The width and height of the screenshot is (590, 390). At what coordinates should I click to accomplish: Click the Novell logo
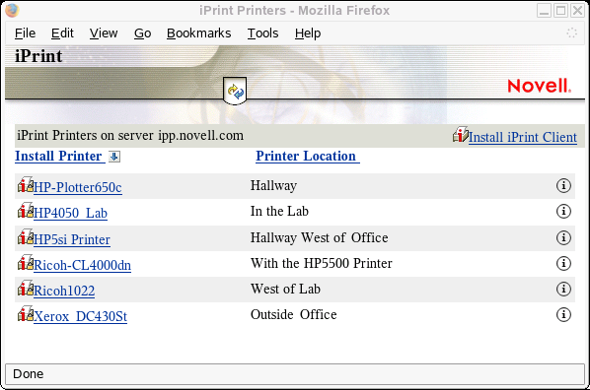tap(540, 86)
